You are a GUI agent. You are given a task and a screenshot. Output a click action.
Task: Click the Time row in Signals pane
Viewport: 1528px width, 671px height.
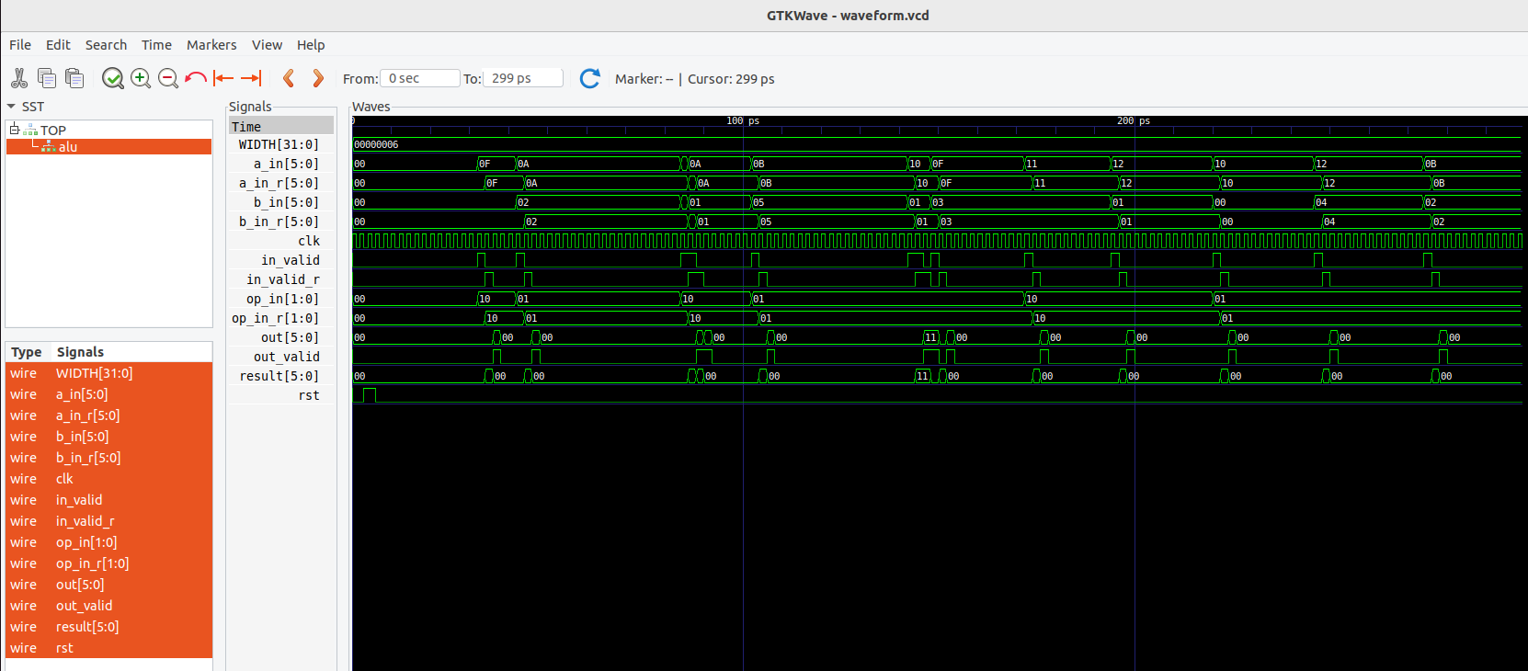tap(281, 126)
